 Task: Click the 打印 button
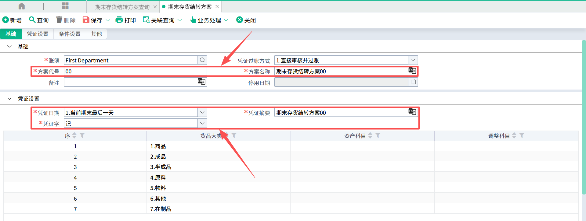[126, 20]
